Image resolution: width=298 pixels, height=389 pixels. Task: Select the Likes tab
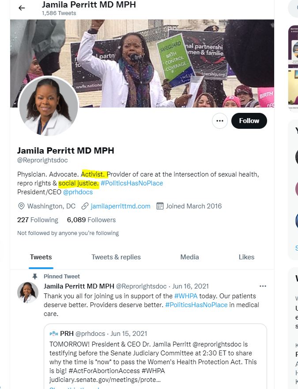pos(246,257)
